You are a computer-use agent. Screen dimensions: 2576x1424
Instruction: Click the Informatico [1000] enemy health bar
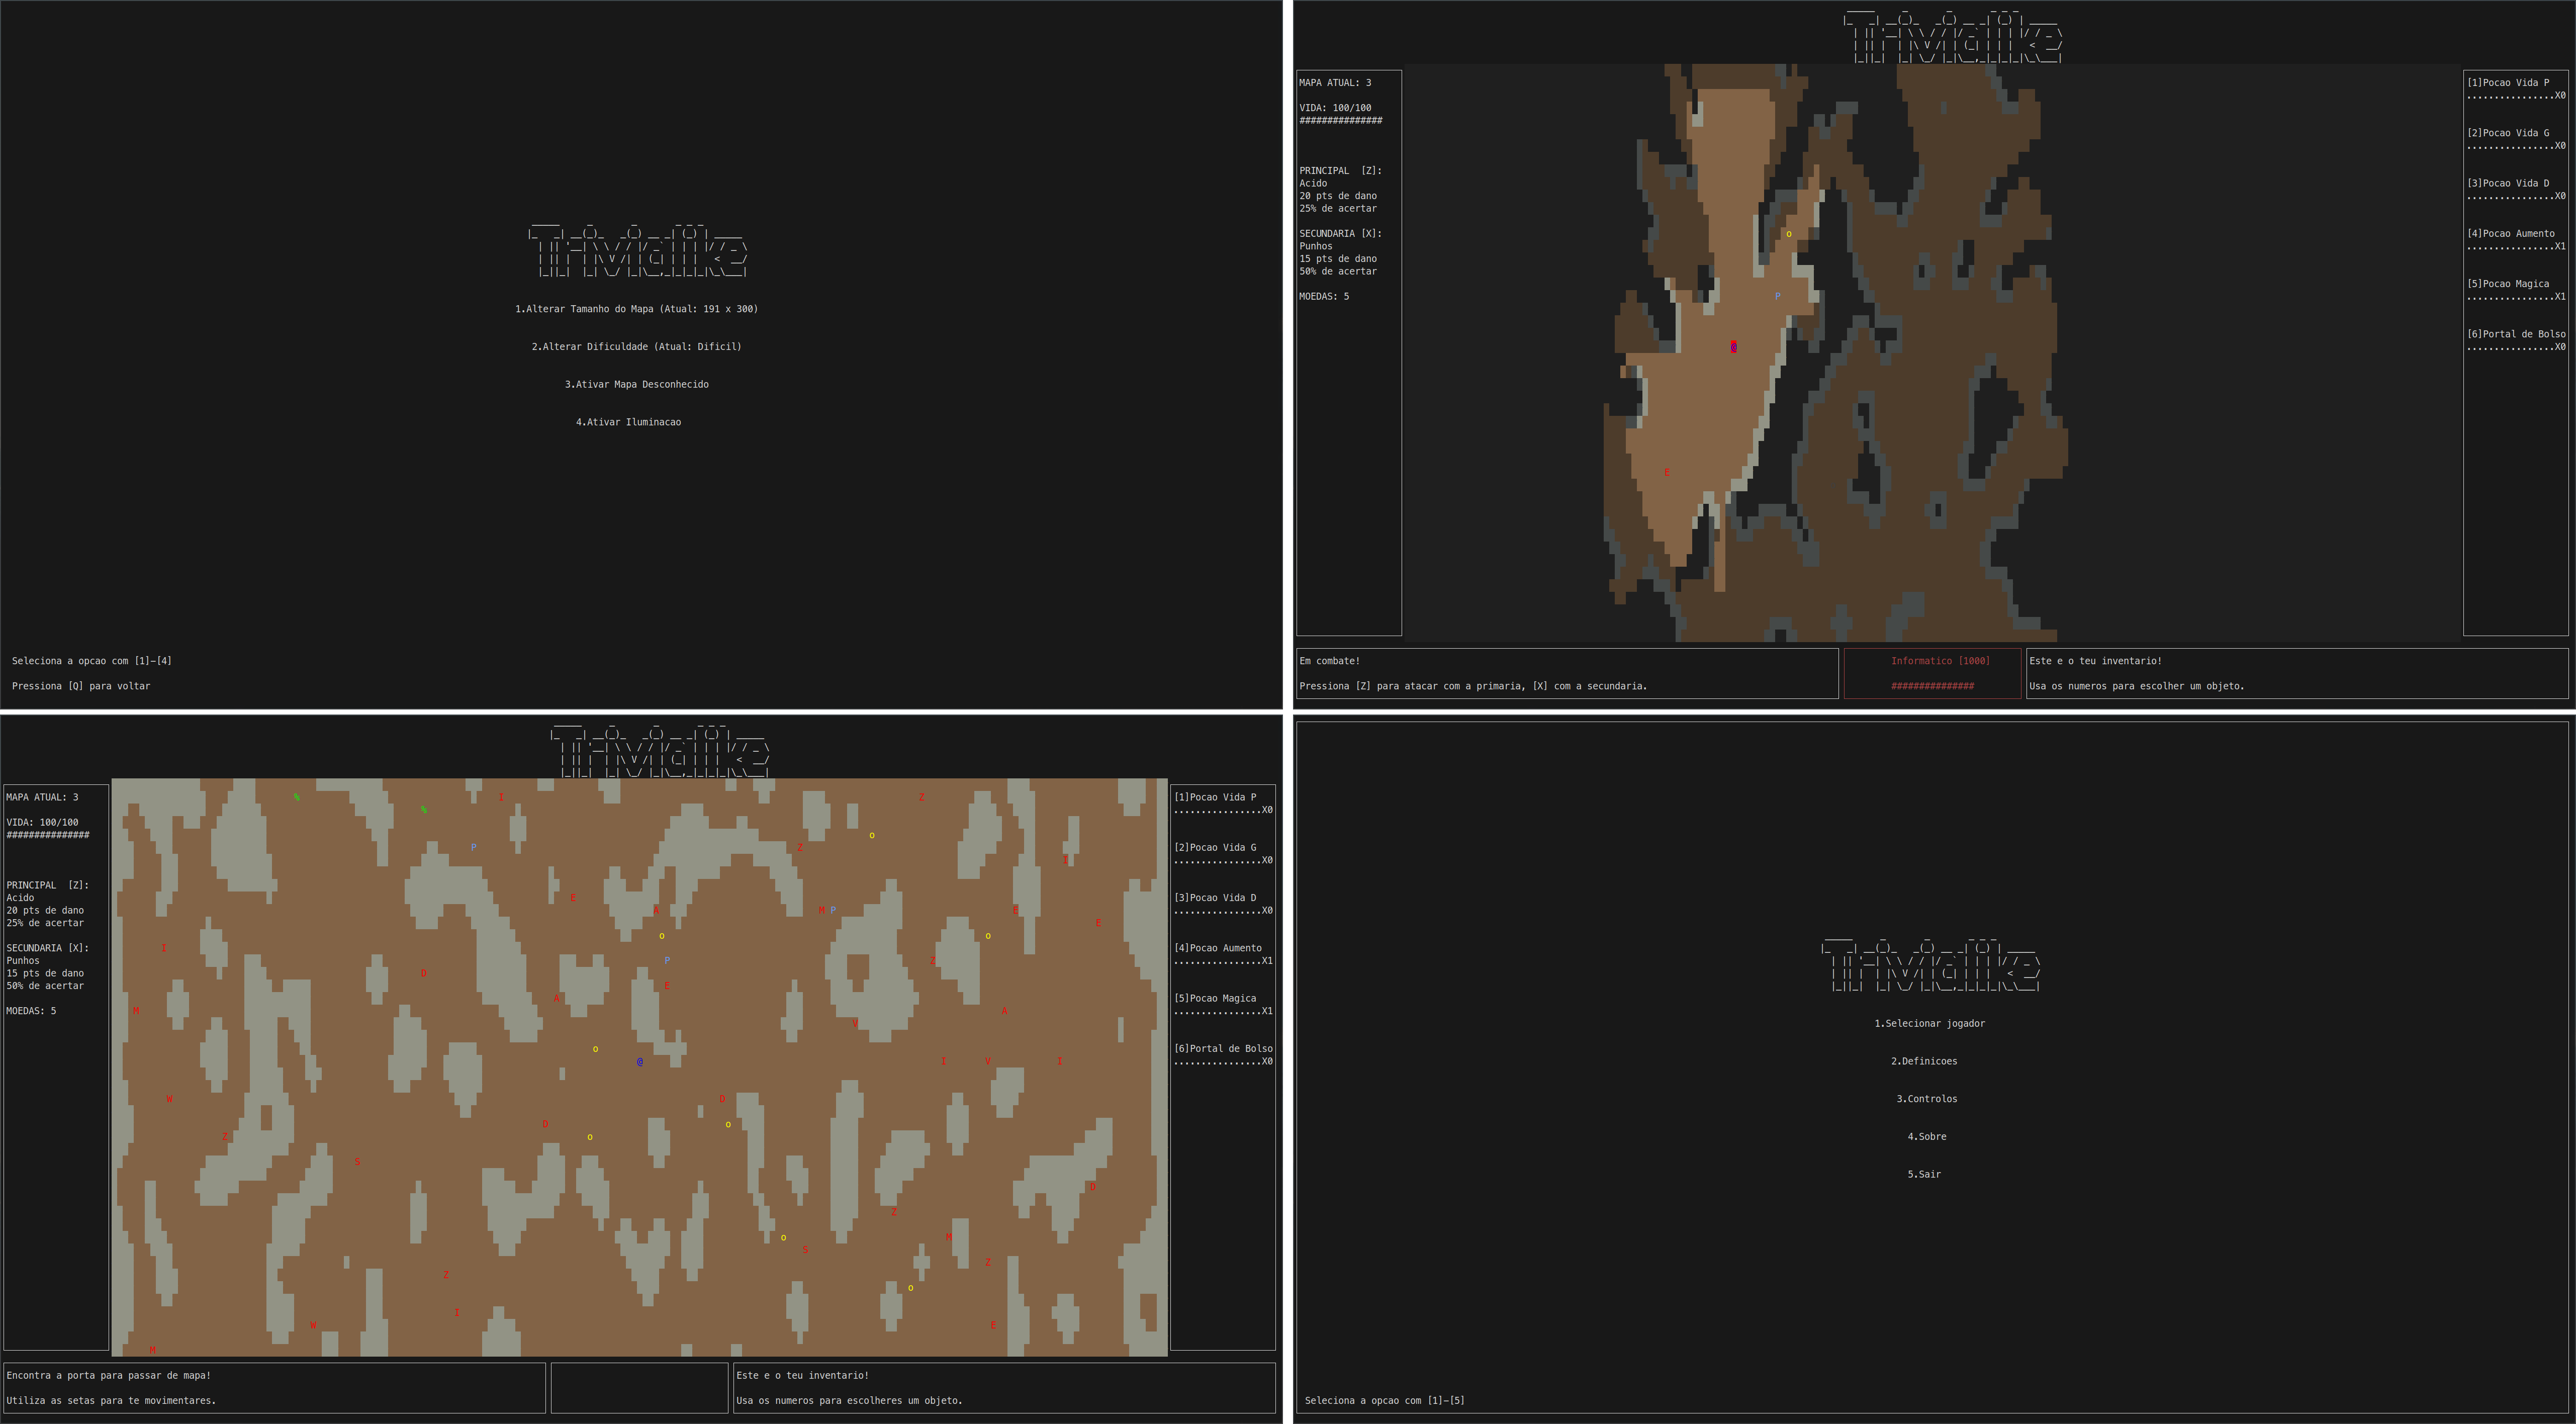coord(1932,686)
